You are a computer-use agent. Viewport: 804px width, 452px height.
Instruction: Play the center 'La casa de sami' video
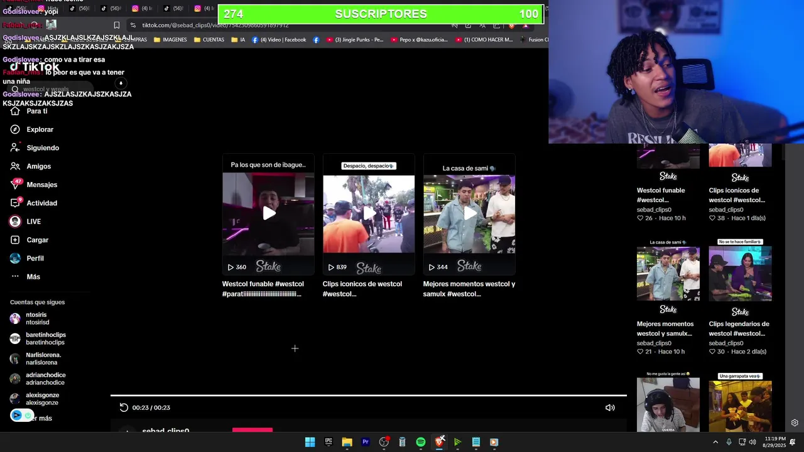tap(469, 213)
